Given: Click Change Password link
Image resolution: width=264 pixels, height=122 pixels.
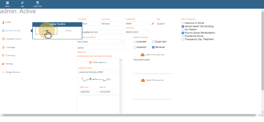Looking at the screenshot, I should coord(13,72).
